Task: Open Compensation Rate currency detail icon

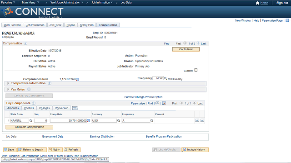Action: pyautogui.click(x=78, y=80)
